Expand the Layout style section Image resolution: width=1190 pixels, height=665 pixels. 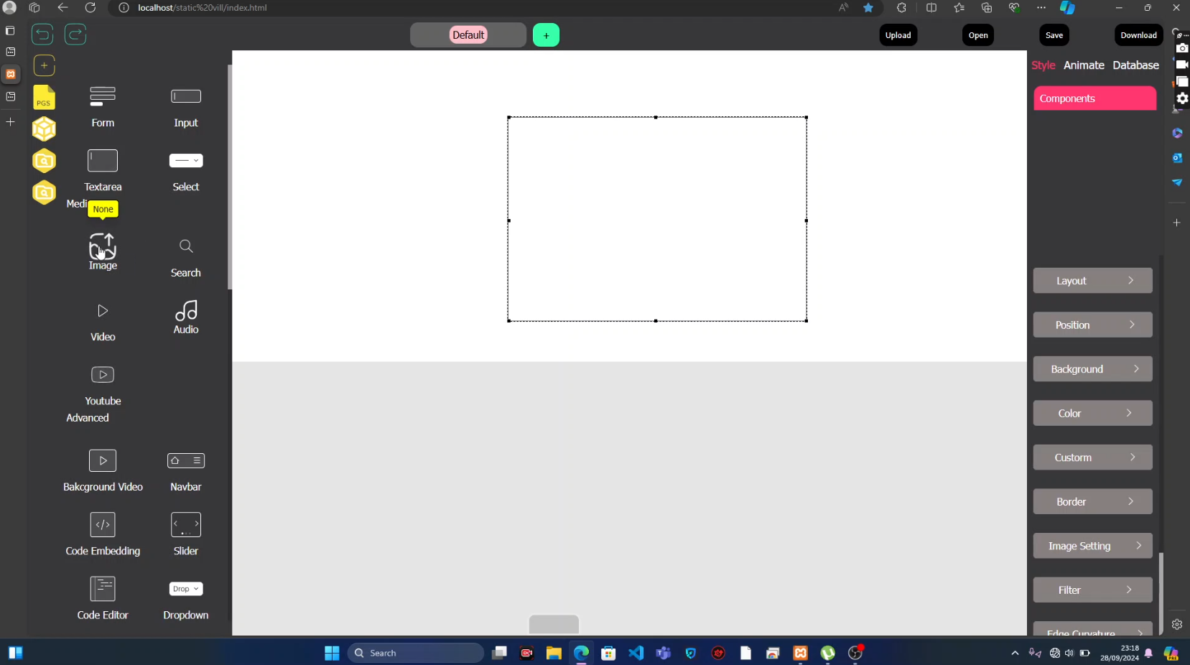click(x=1092, y=281)
